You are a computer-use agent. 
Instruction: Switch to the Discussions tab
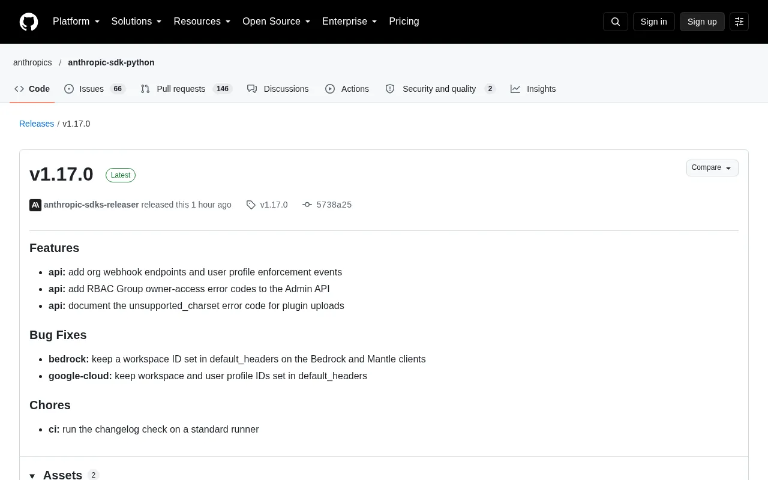pyautogui.click(x=278, y=89)
